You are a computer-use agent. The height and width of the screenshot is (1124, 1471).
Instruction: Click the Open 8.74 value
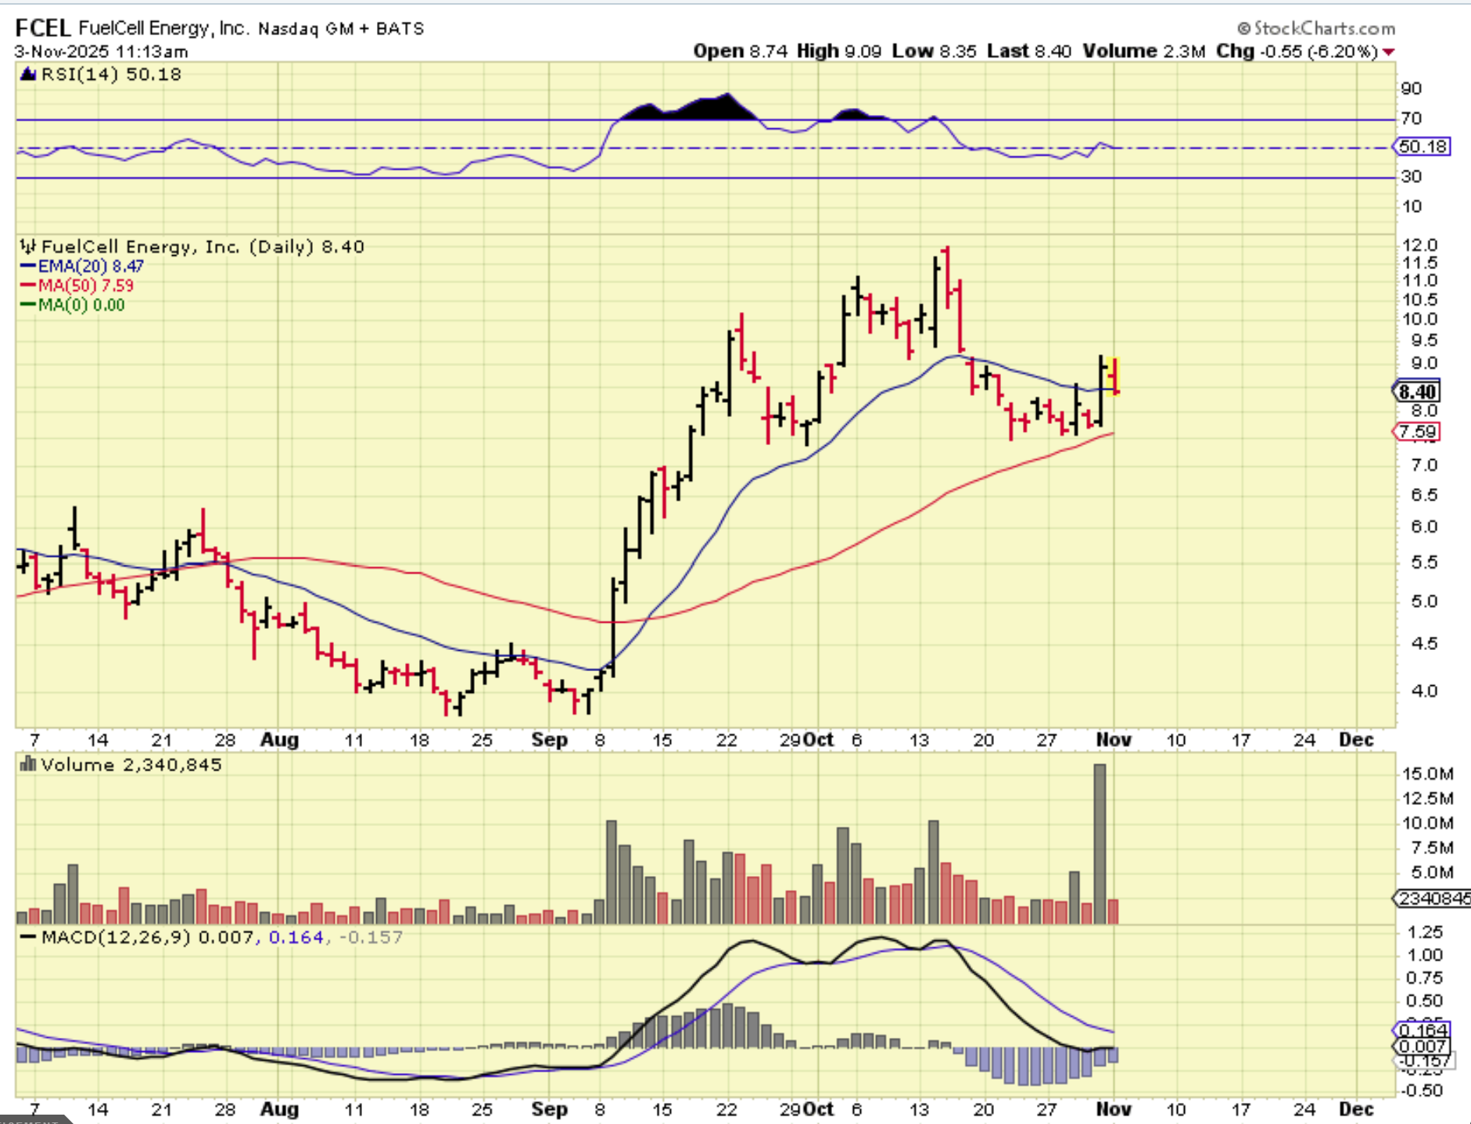click(740, 51)
